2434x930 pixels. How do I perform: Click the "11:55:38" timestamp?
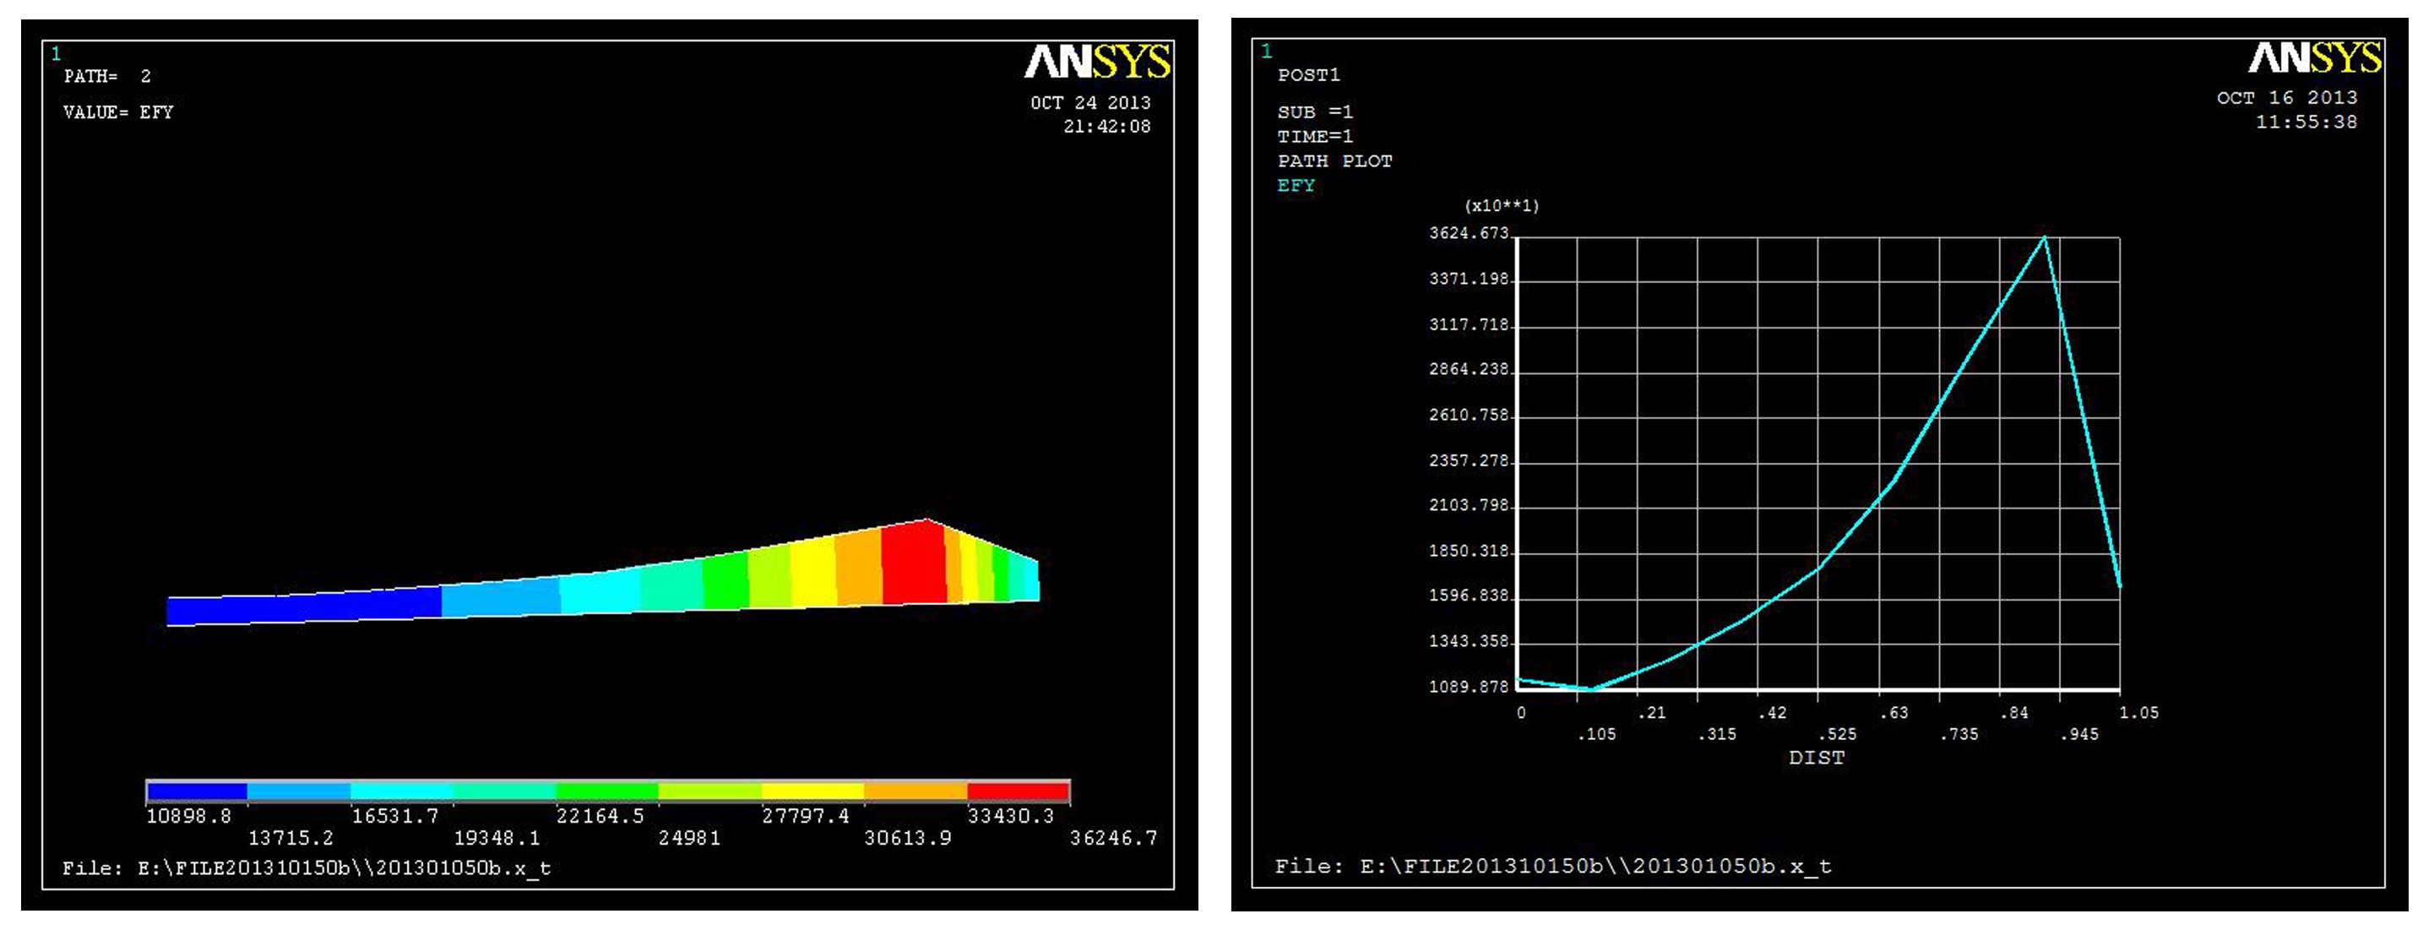2306,122
